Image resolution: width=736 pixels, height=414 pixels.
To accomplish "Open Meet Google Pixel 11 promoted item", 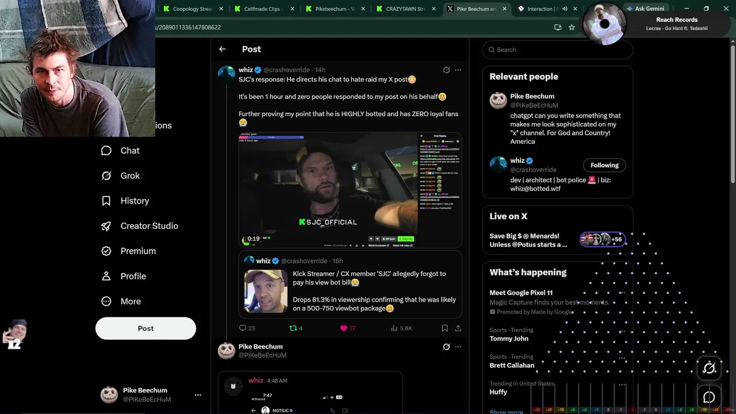I will pos(521,293).
